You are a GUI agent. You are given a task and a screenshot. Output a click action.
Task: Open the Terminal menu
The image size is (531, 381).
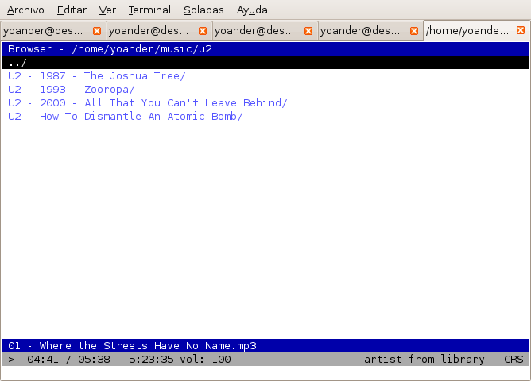click(149, 10)
